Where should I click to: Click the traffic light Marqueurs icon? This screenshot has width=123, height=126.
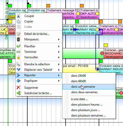tap(18, 39)
